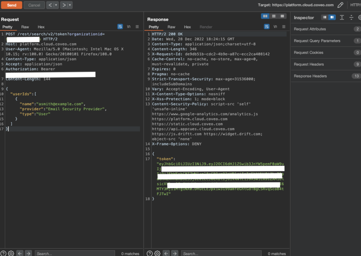Open the Request editor hamburger menu
Screen dimensions: 361x256
tap(137, 26)
